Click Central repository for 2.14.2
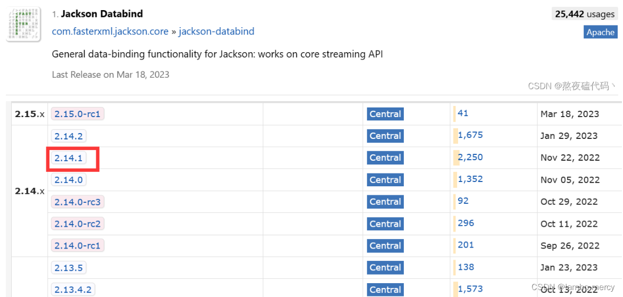This screenshot has height=297, width=623. [385, 136]
